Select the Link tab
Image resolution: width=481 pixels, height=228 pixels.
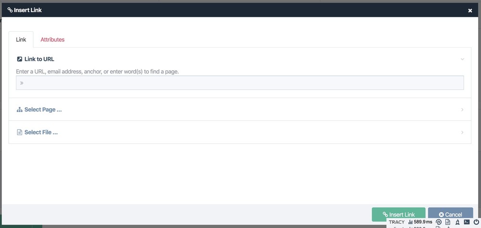pyautogui.click(x=21, y=39)
